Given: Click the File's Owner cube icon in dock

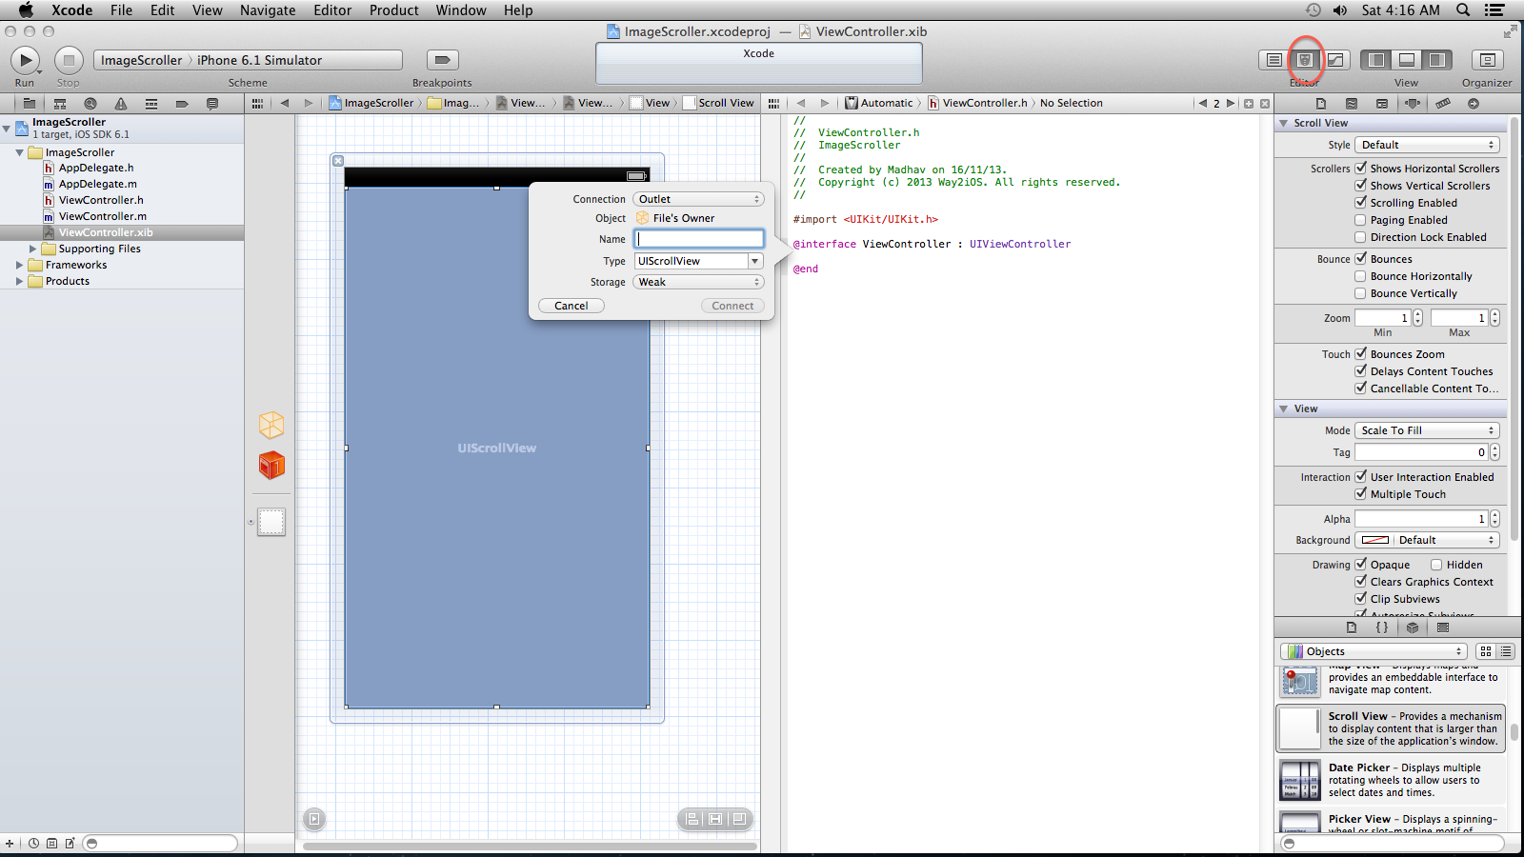Looking at the screenshot, I should tap(271, 425).
